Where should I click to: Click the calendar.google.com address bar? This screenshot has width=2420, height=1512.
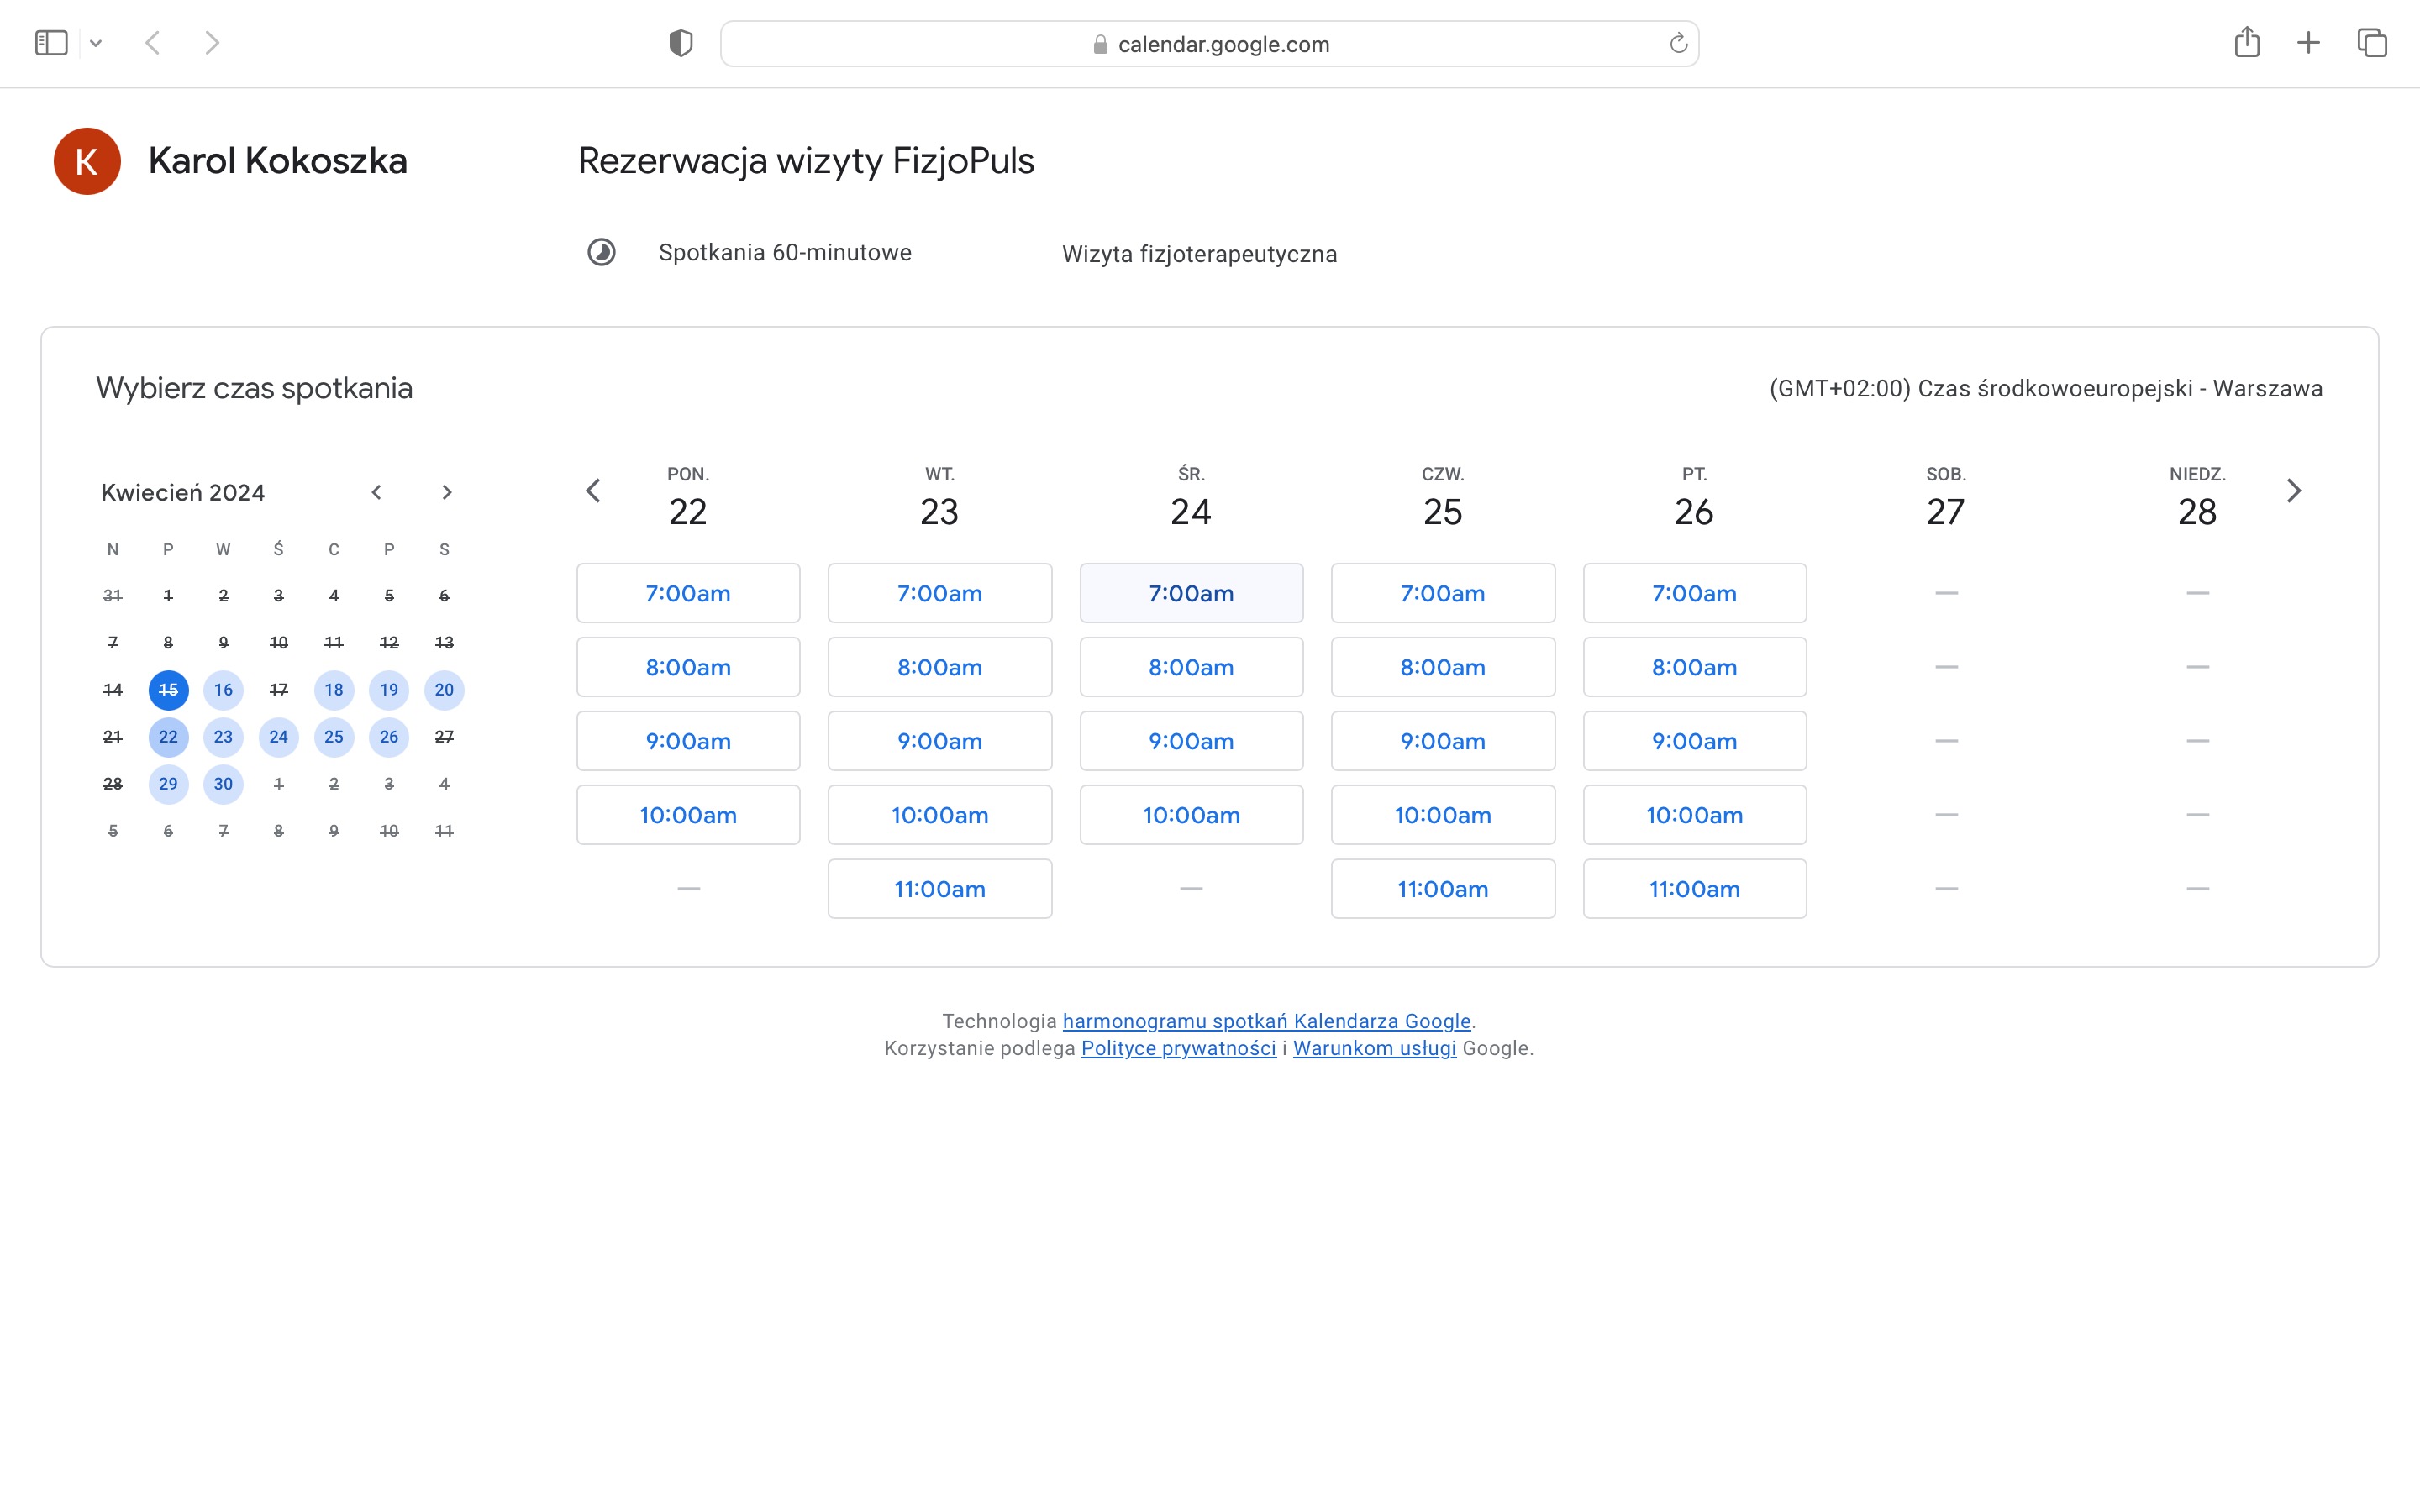1209,44
